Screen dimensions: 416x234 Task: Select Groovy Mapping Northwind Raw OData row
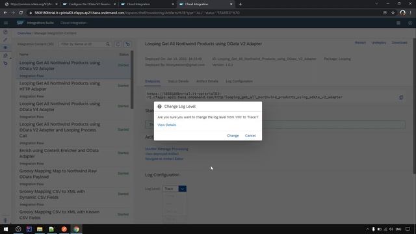(x=73, y=177)
